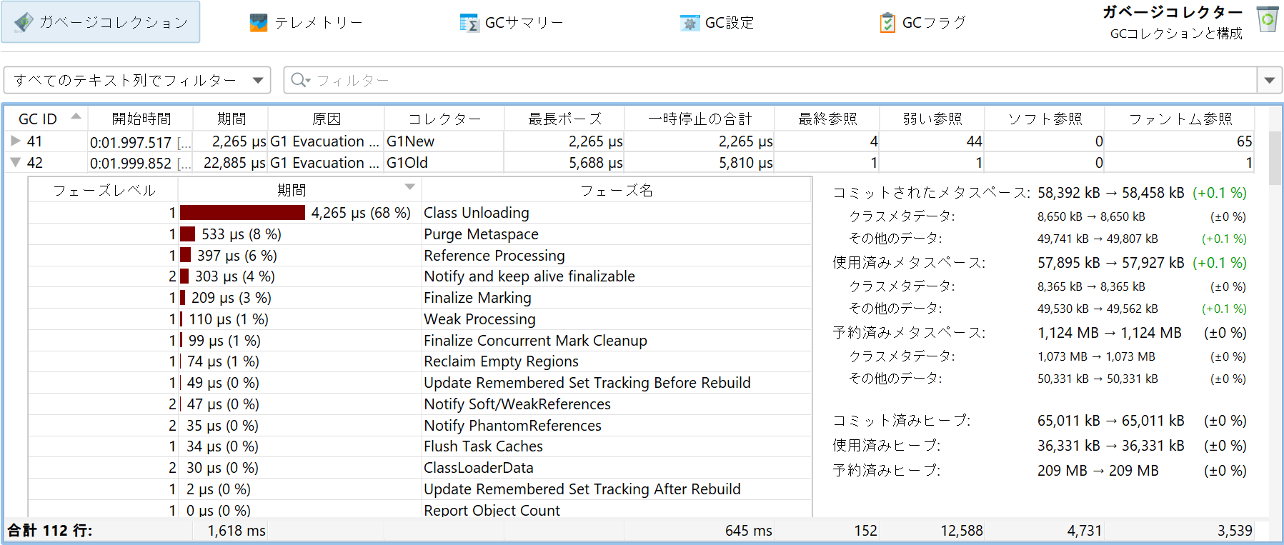
Task: Open the ガベージコレクション tab
Action: tap(101, 22)
